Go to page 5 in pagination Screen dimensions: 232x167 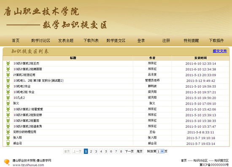pos(106,151)
